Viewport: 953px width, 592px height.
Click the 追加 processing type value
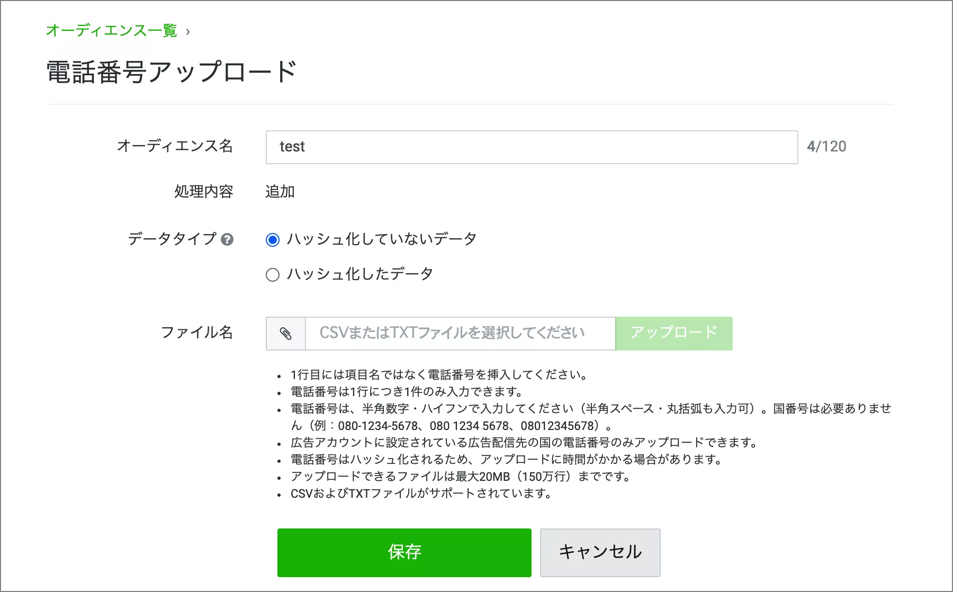(x=280, y=192)
